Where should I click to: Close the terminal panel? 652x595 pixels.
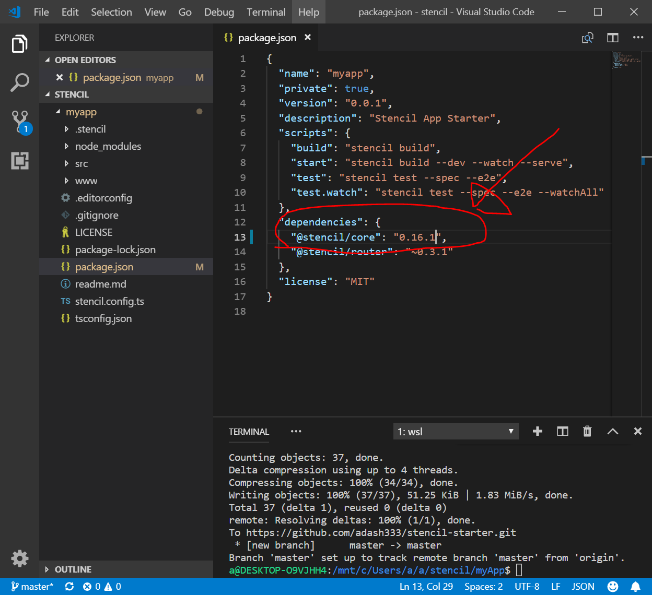click(x=637, y=431)
